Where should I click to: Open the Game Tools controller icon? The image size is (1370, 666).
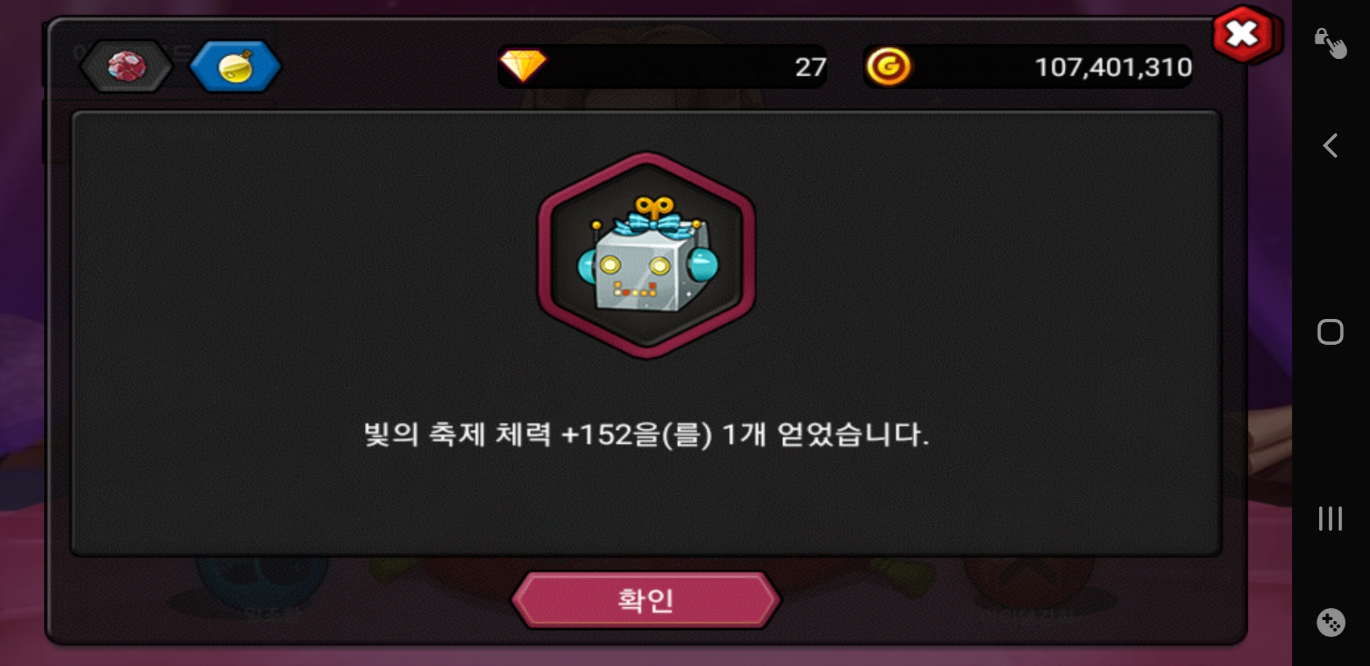(1330, 623)
